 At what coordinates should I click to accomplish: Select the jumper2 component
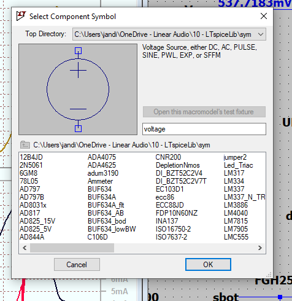click(235, 157)
